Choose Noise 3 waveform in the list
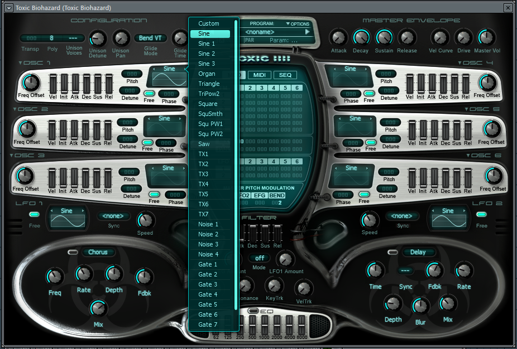This screenshot has width=517, height=349. pyautogui.click(x=210, y=244)
